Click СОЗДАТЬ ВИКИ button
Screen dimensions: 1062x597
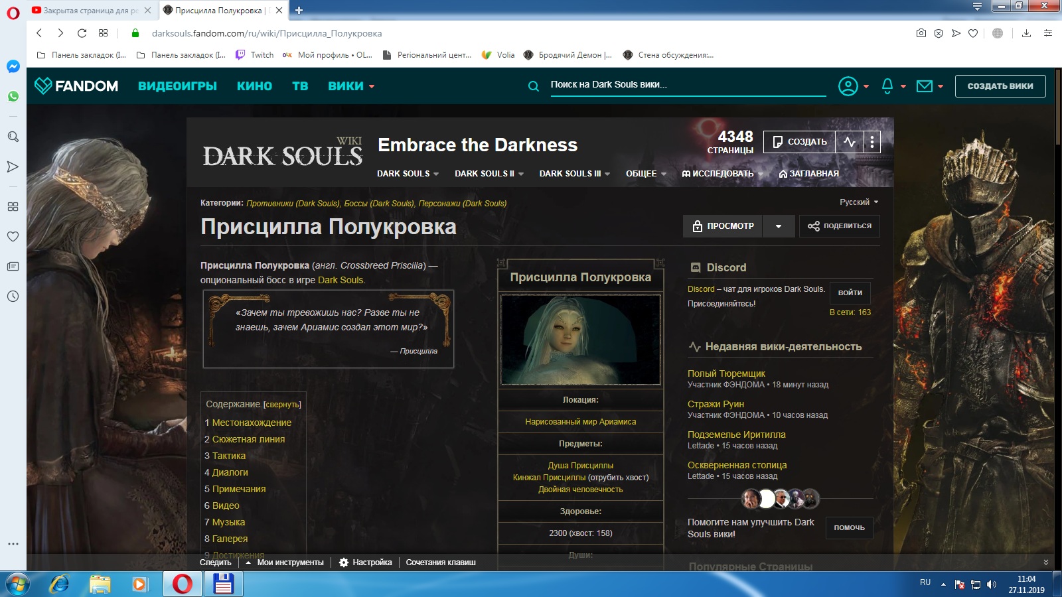(1000, 86)
